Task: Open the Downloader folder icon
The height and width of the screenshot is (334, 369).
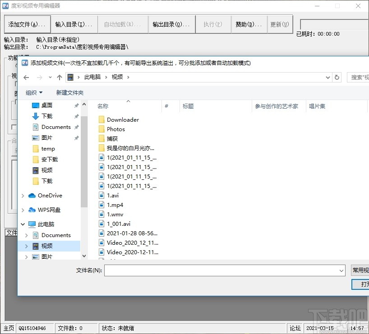Action: [x=101, y=119]
